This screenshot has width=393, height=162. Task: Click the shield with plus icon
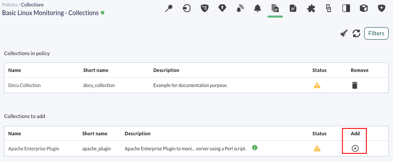(381, 9)
